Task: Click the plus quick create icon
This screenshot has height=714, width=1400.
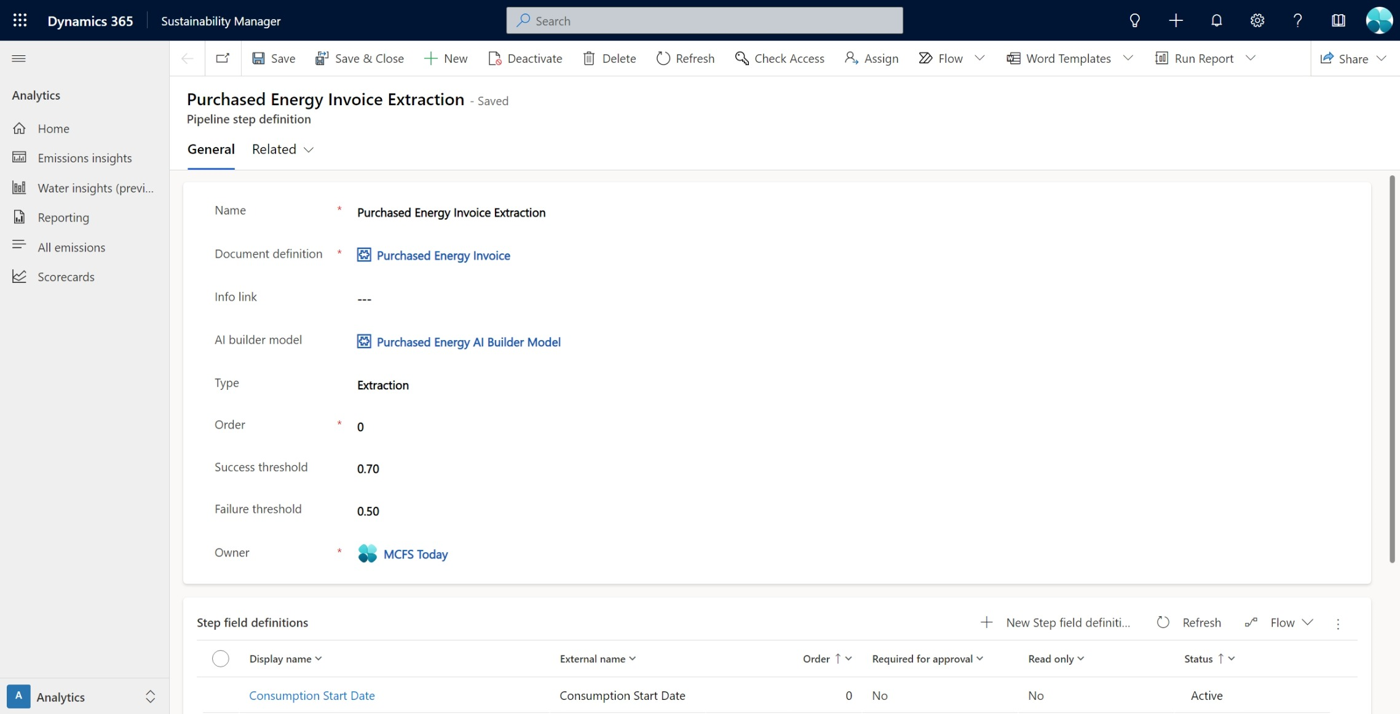Action: 1176,20
